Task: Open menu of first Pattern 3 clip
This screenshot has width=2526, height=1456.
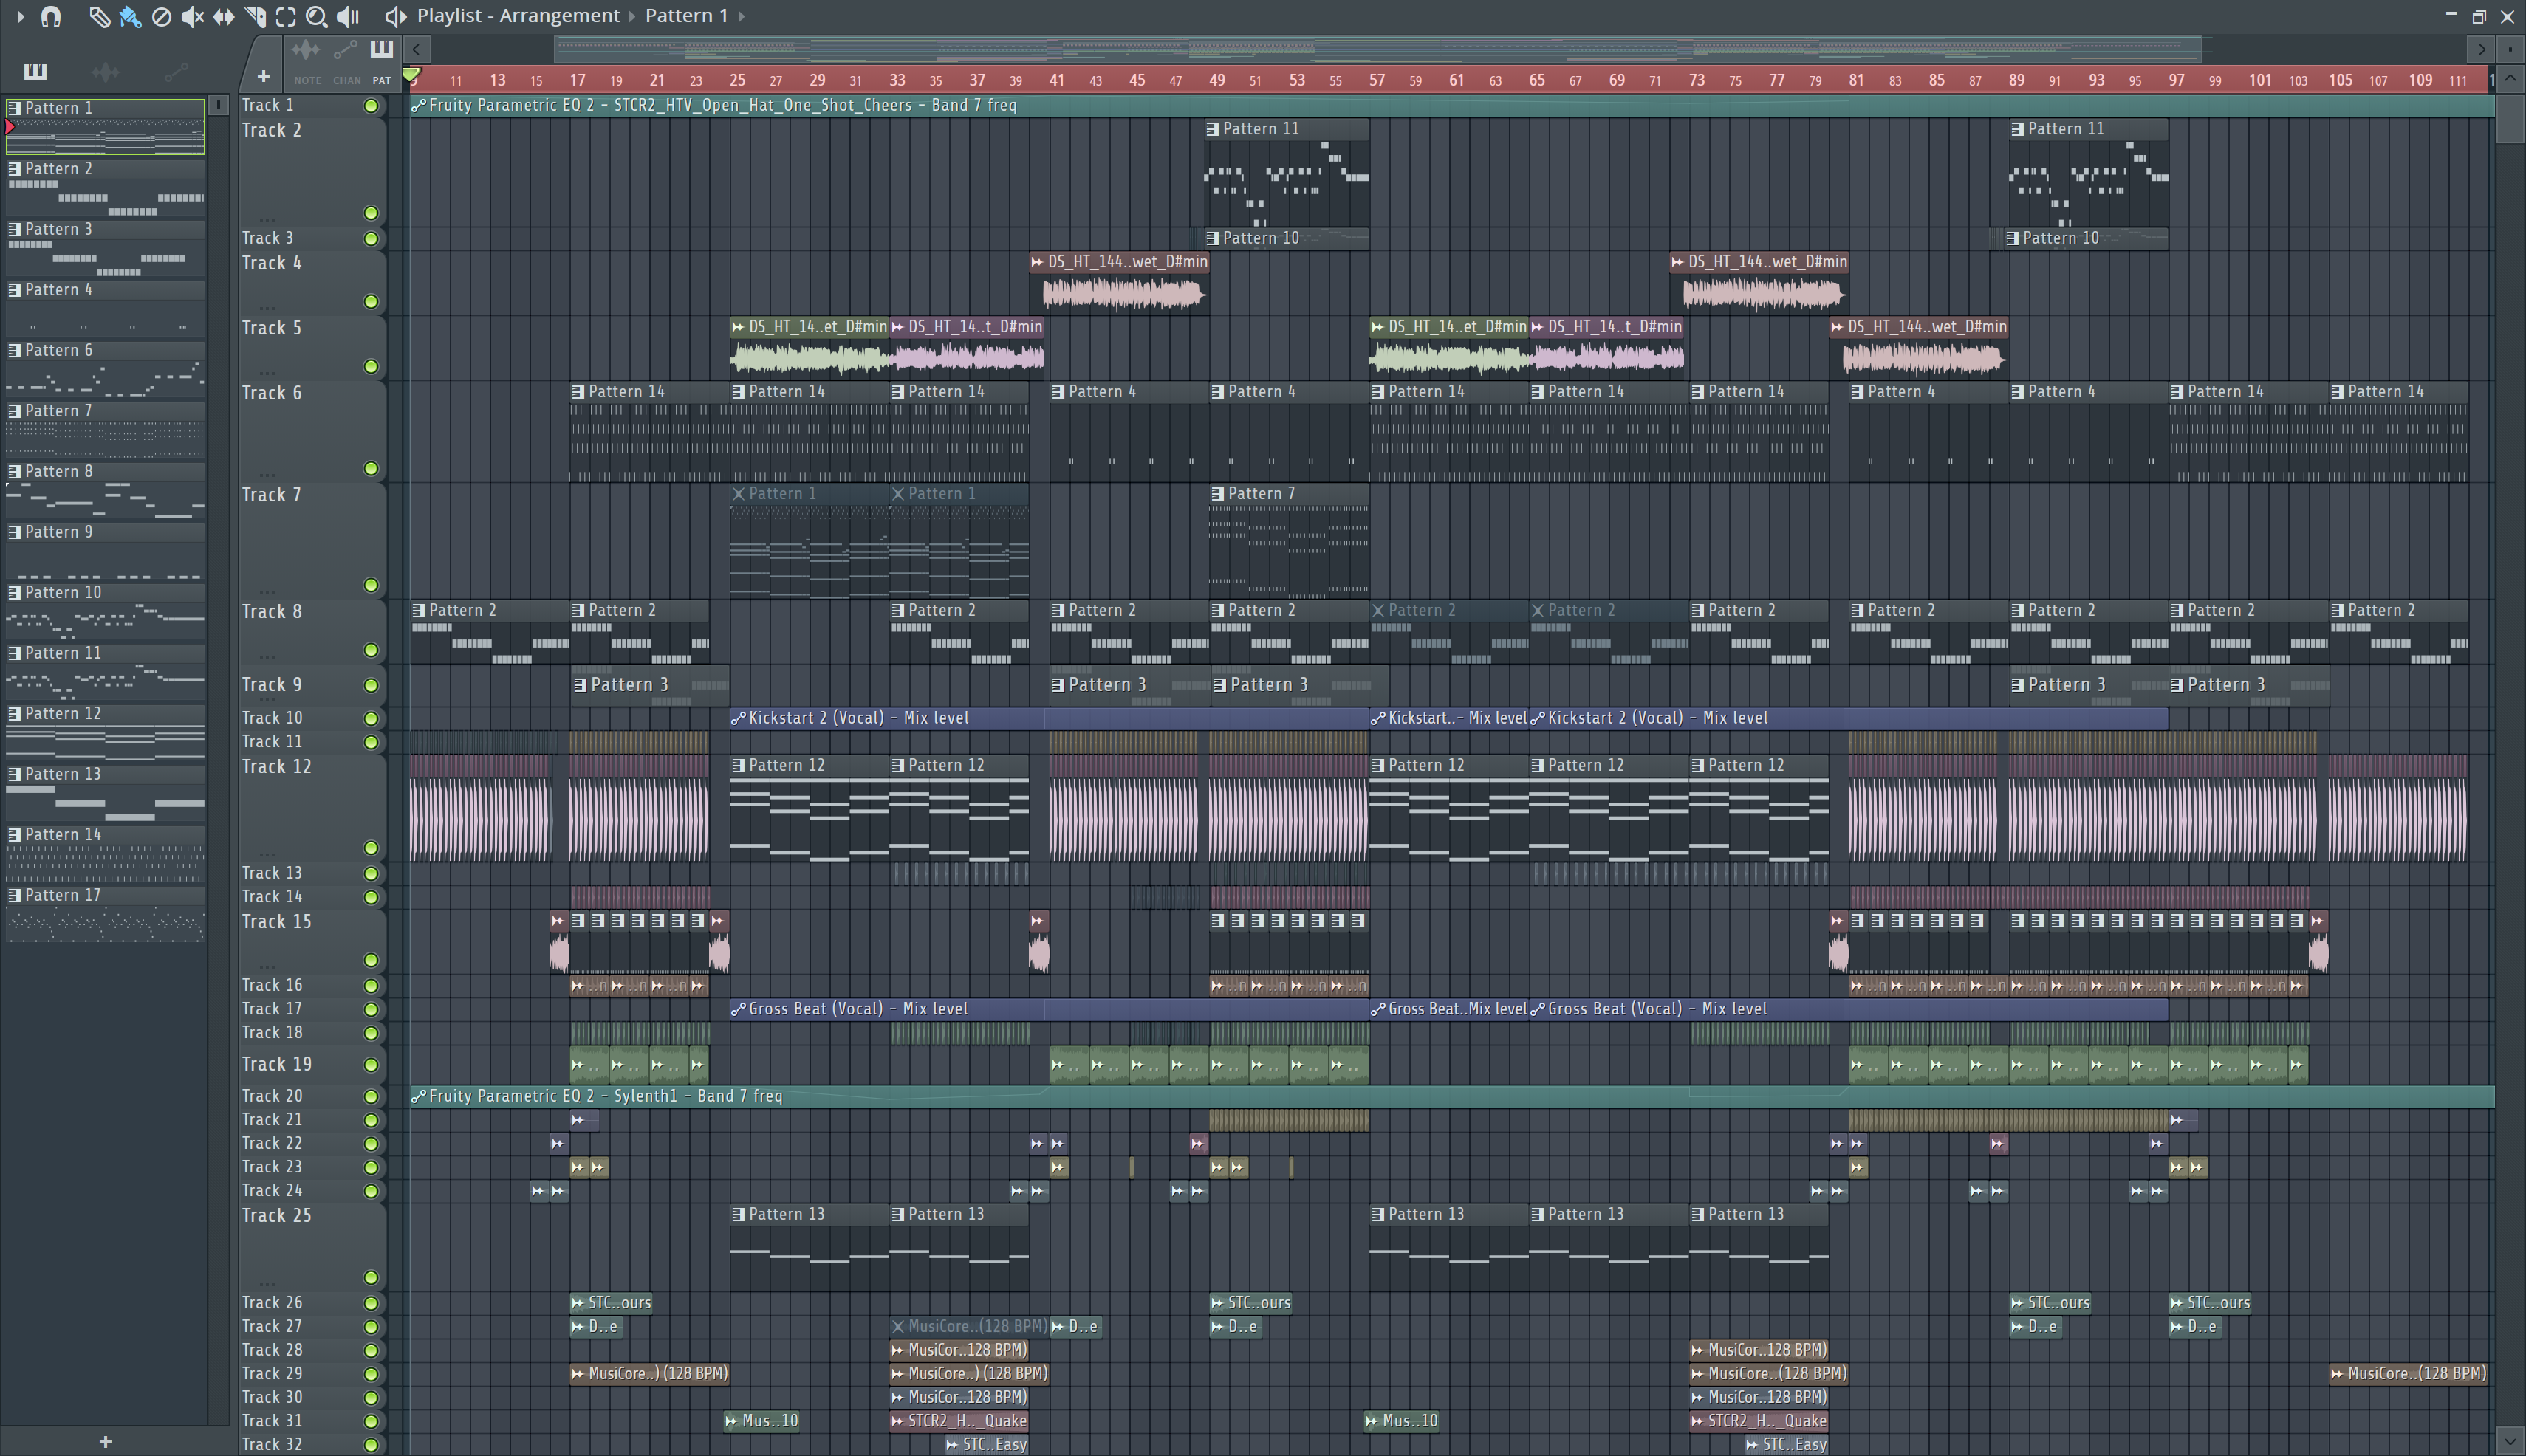Action: click(581, 685)
